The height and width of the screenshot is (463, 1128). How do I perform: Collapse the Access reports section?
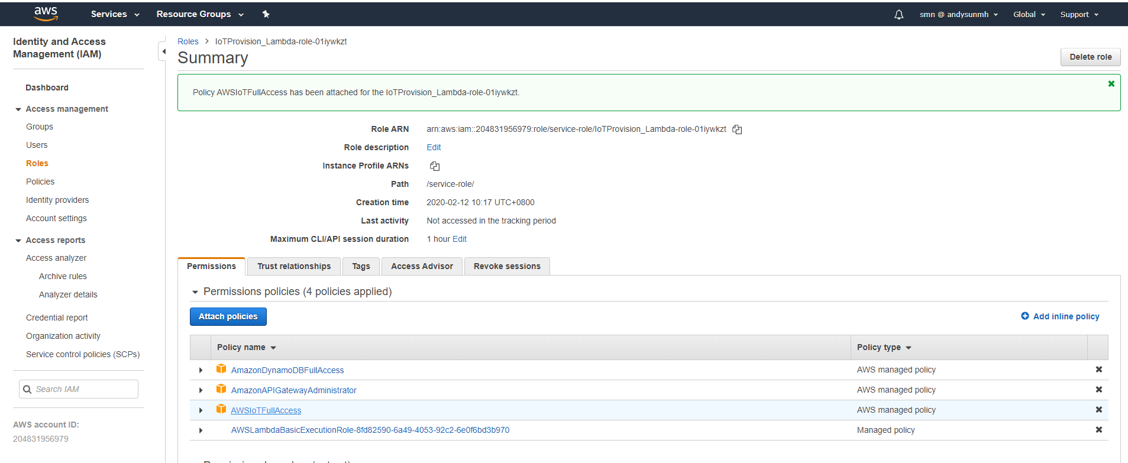19,241
